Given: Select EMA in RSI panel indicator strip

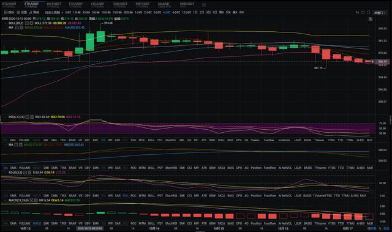Looking at the screenshot, I should click(13, 140).
